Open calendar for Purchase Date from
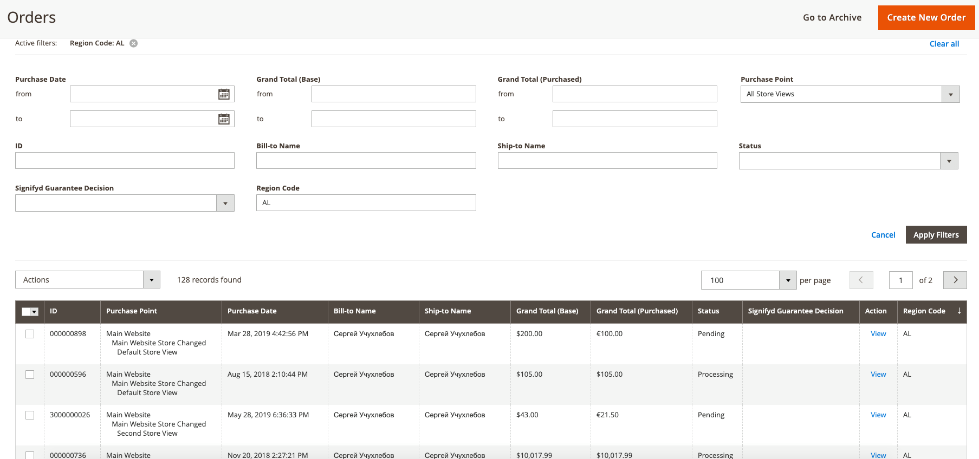Screen dimensions: 979x459 [224, 94]
